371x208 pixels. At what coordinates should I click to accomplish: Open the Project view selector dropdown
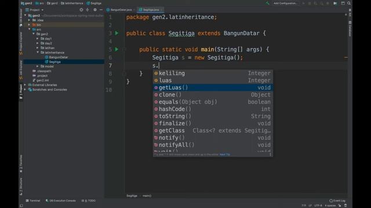click(35, 10)
